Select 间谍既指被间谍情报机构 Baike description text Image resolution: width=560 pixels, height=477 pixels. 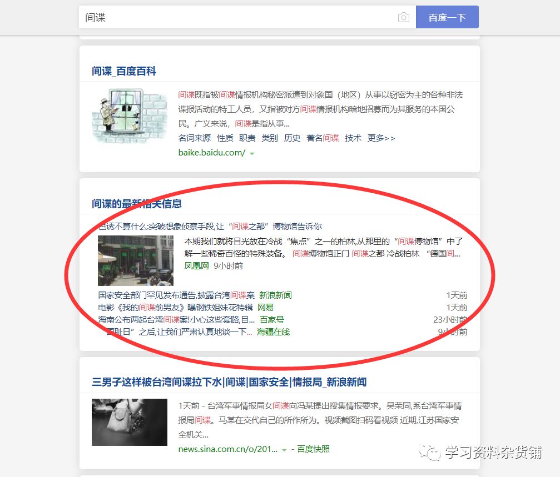[x=320, y=109]
